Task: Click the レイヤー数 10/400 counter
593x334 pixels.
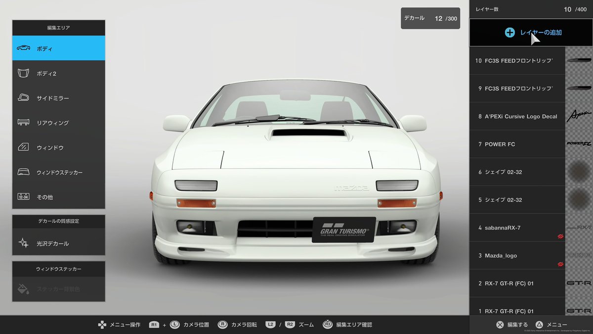Action: [x=531, y=9]
